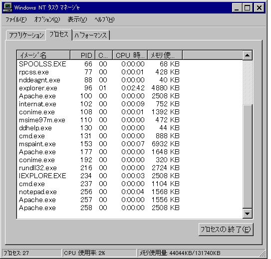Screen dimensions: 271x259
Task: Select Apache.exe with PID 177
Action: [x=130, y=152]
